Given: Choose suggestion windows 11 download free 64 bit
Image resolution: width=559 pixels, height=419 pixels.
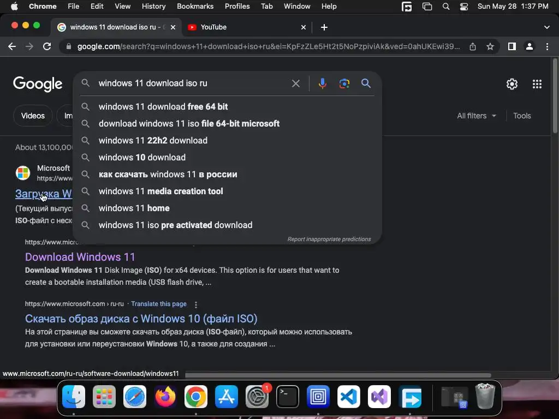Looking at the screenshot, I should tap(227, 106).
